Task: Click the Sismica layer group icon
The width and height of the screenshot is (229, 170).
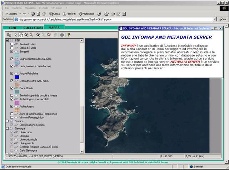Action: 11,121
